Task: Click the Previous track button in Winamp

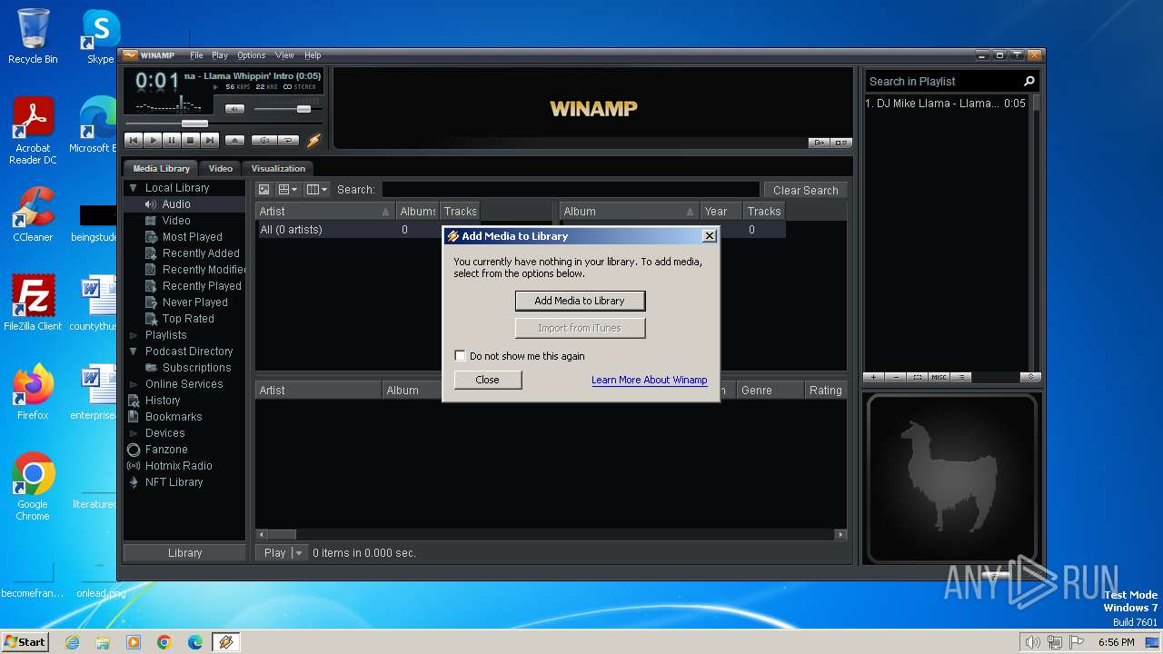Action: (133, 140)
